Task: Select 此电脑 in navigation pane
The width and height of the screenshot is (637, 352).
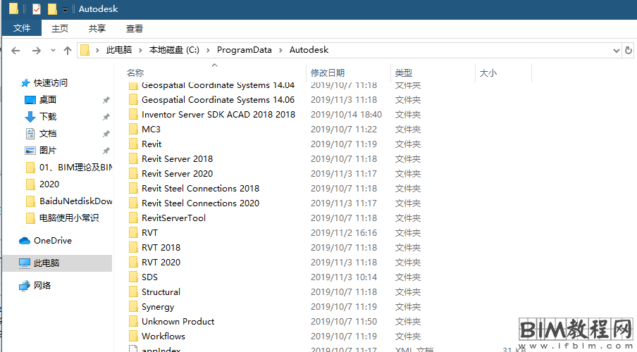Action: point(47,263)
